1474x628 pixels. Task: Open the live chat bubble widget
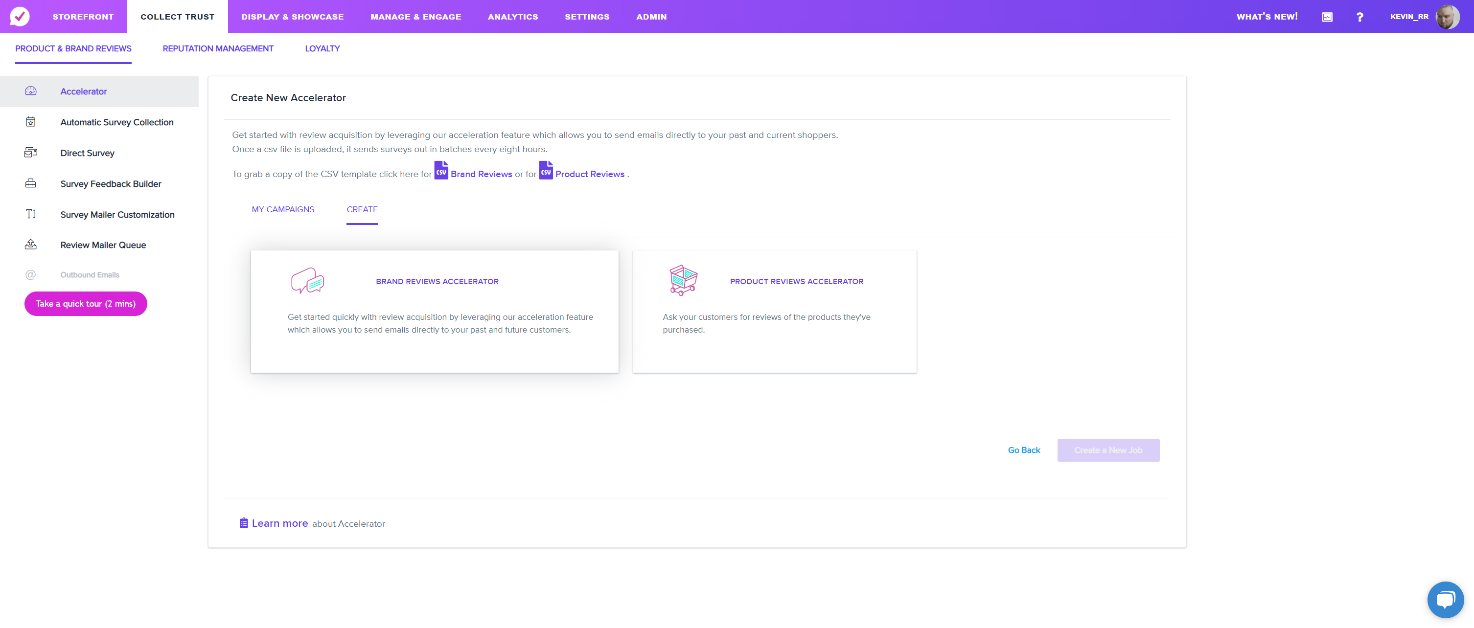click(x=1446, y=600)
